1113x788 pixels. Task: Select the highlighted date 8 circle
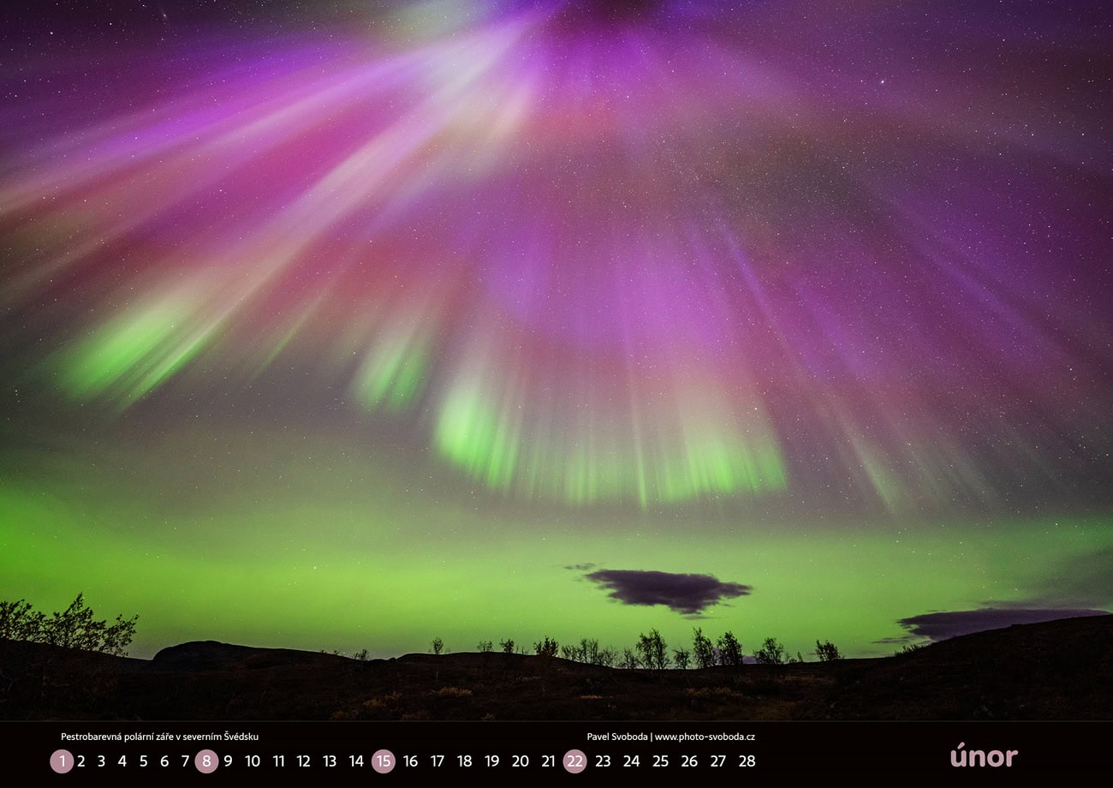click(206, 761)
